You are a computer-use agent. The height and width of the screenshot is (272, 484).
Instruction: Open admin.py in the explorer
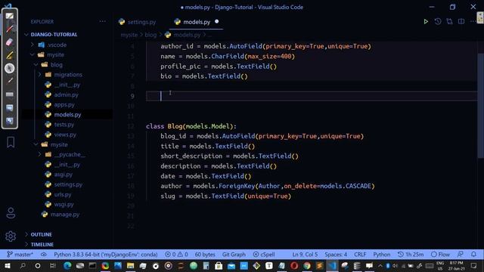(x=66, y=94)
